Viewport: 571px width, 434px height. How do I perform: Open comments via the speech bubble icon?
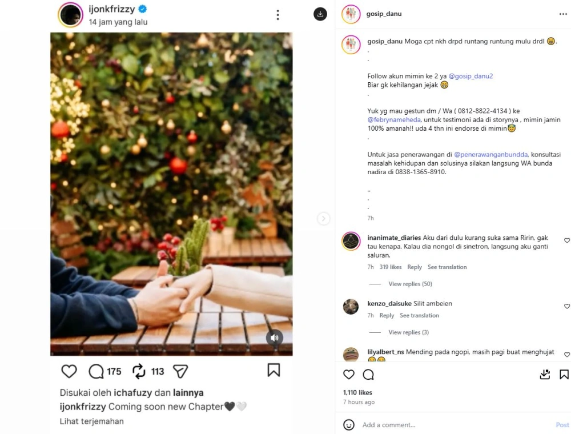[x=96, y=371]
